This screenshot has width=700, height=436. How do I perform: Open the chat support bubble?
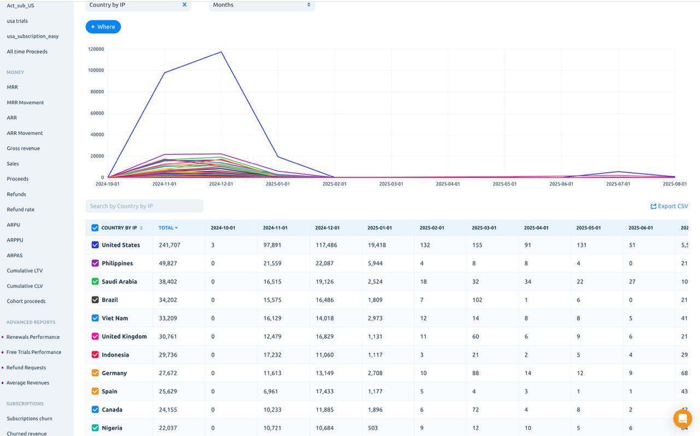[x=682, y=419]
